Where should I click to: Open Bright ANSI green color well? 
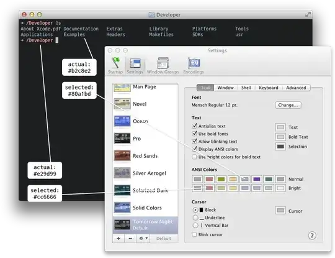click(221, 188)
